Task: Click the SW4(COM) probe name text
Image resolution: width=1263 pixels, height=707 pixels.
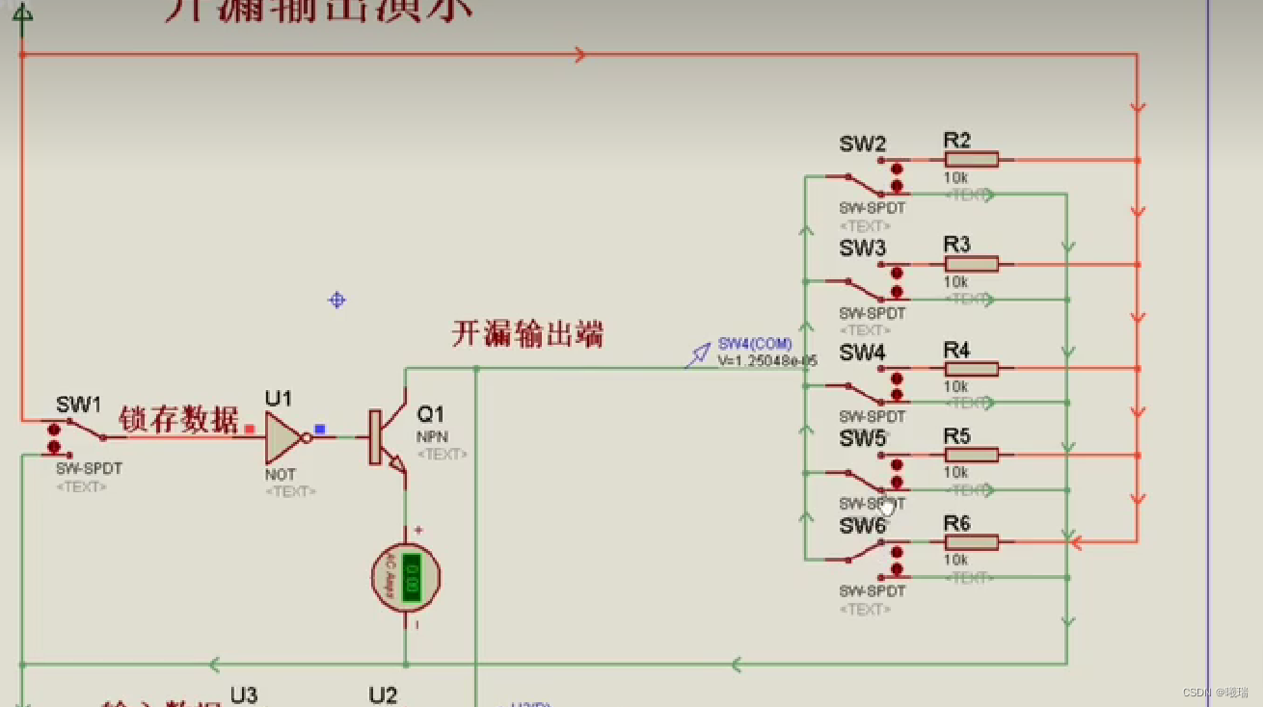Action: pyautogui.click(x=755, y=345)
